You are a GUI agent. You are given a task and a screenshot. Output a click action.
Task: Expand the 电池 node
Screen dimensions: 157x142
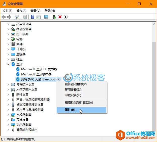(x=8, y=39)
